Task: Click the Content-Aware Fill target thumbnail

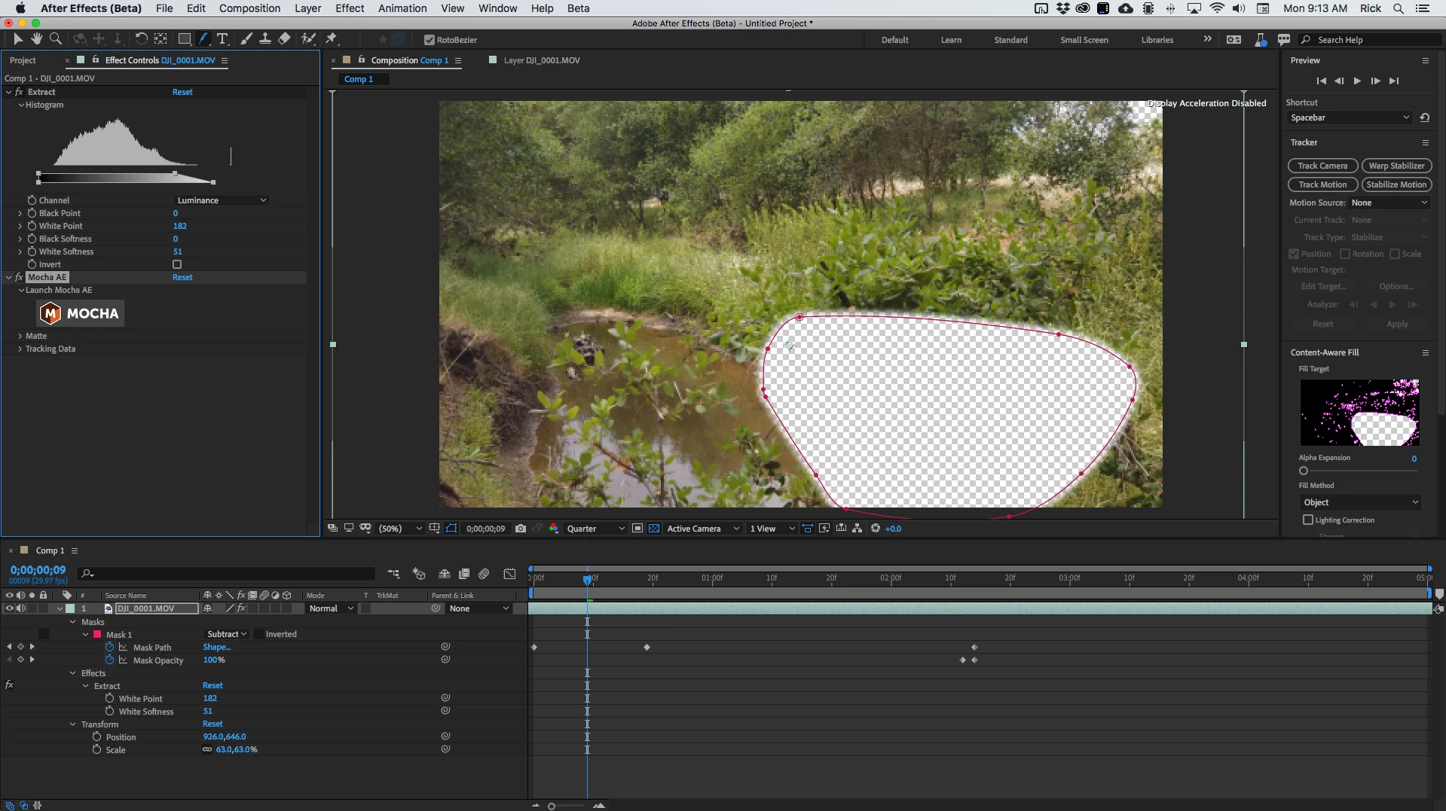Action: click(1359, 413)
